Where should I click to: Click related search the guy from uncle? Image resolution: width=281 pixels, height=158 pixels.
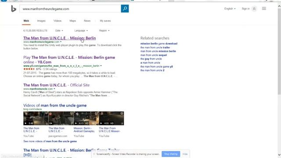click(x=151, y=59)
